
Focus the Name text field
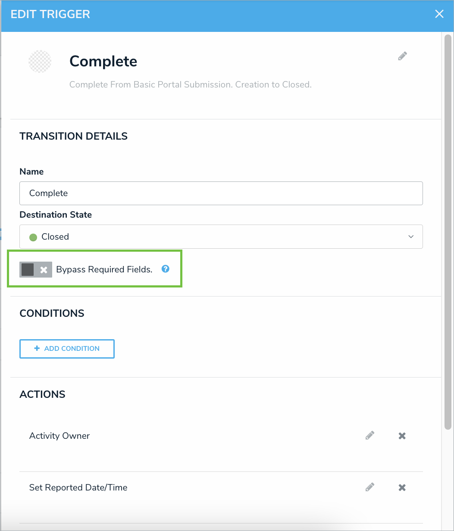[x=221, y=193]
